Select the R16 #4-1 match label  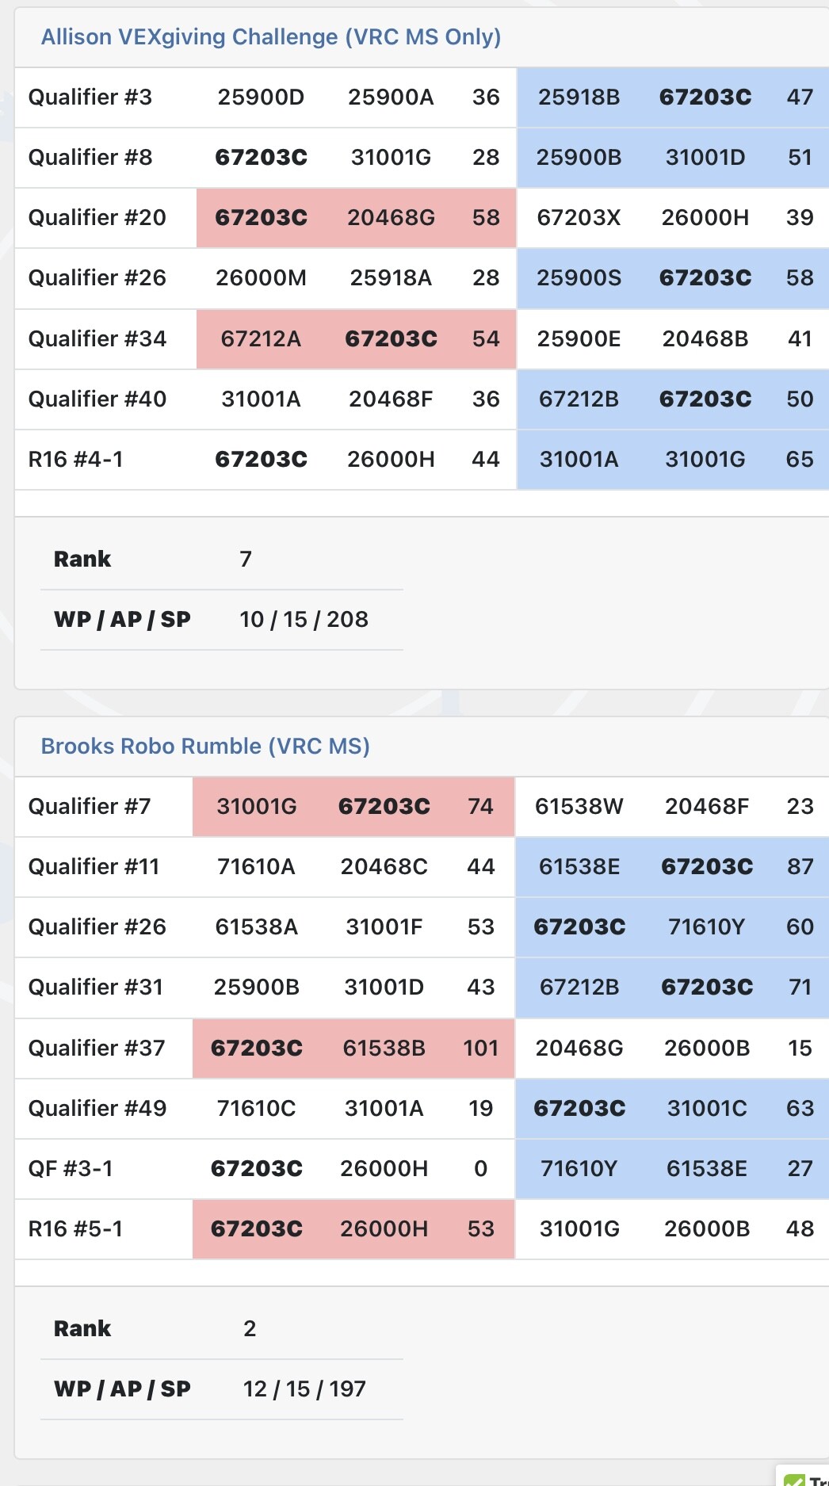coord(76,460)
